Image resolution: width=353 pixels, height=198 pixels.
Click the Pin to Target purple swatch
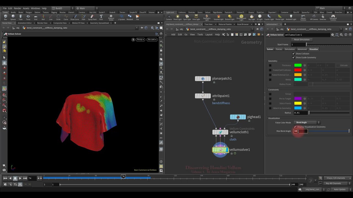point(298,99)
